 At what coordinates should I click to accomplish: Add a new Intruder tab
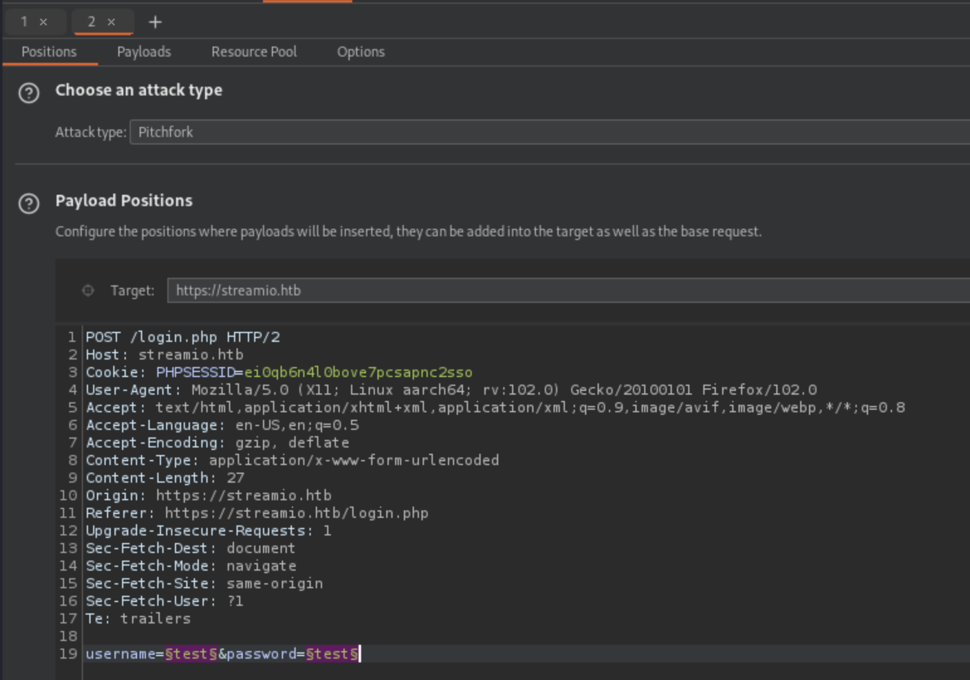point(155,22)
